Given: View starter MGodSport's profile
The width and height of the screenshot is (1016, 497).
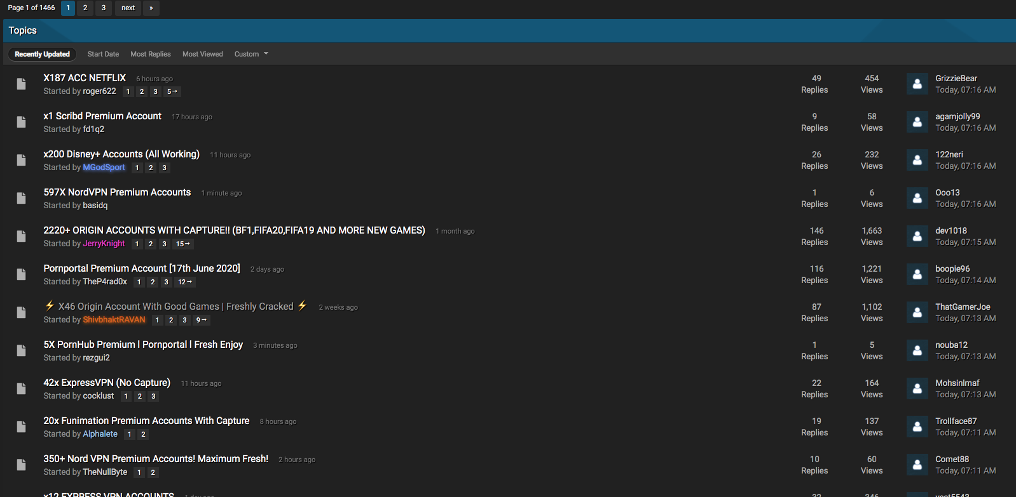Looking at the screenshot, I should tap(104, 168).
